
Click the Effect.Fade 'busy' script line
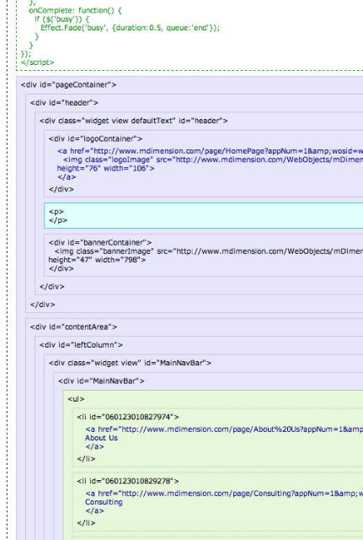click(x=130, y=28)
